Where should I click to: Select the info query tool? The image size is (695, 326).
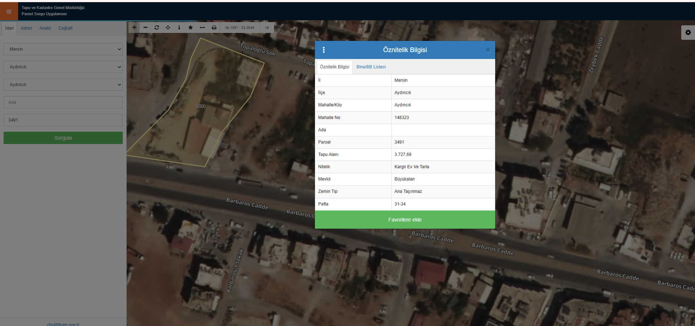(x=179, y=27)
